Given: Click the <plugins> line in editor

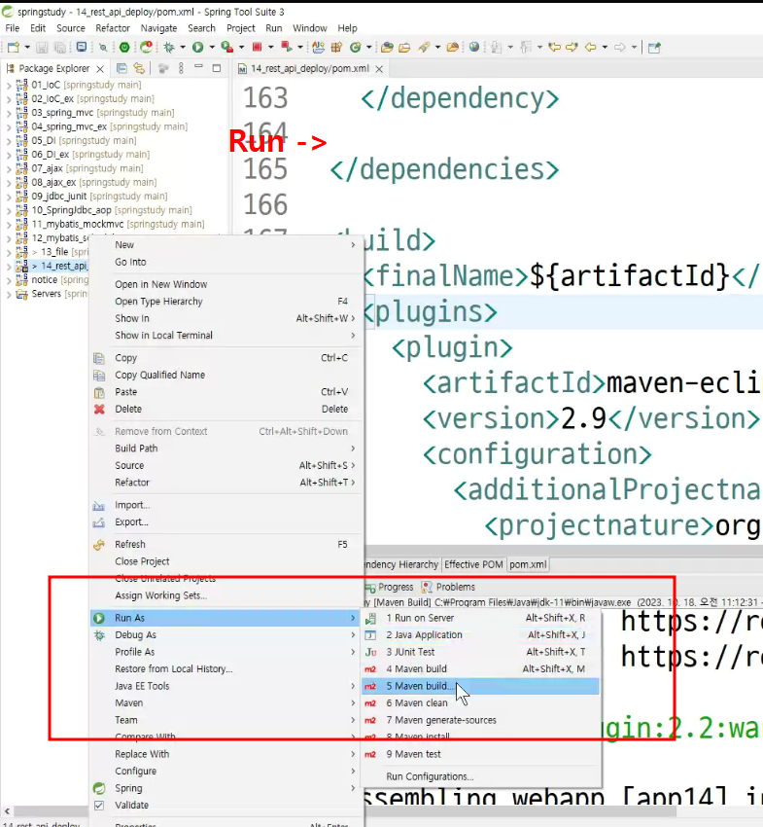Looking at the screenshot, I should click(x=564, y=311).
